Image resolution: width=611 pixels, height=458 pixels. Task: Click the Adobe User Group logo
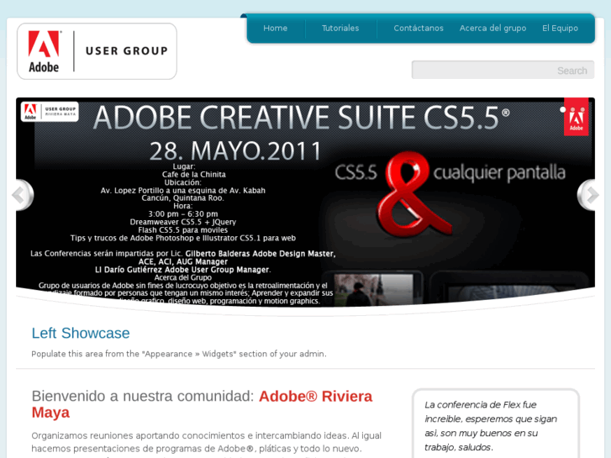[x=97, y=51]
